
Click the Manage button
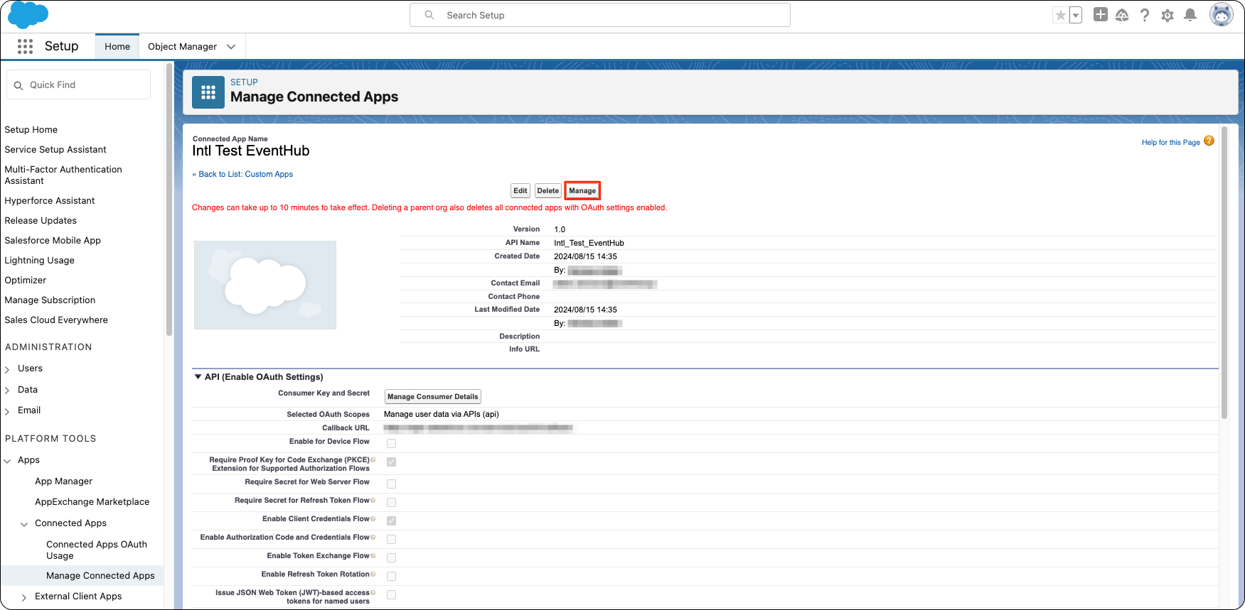pos(582,190)
